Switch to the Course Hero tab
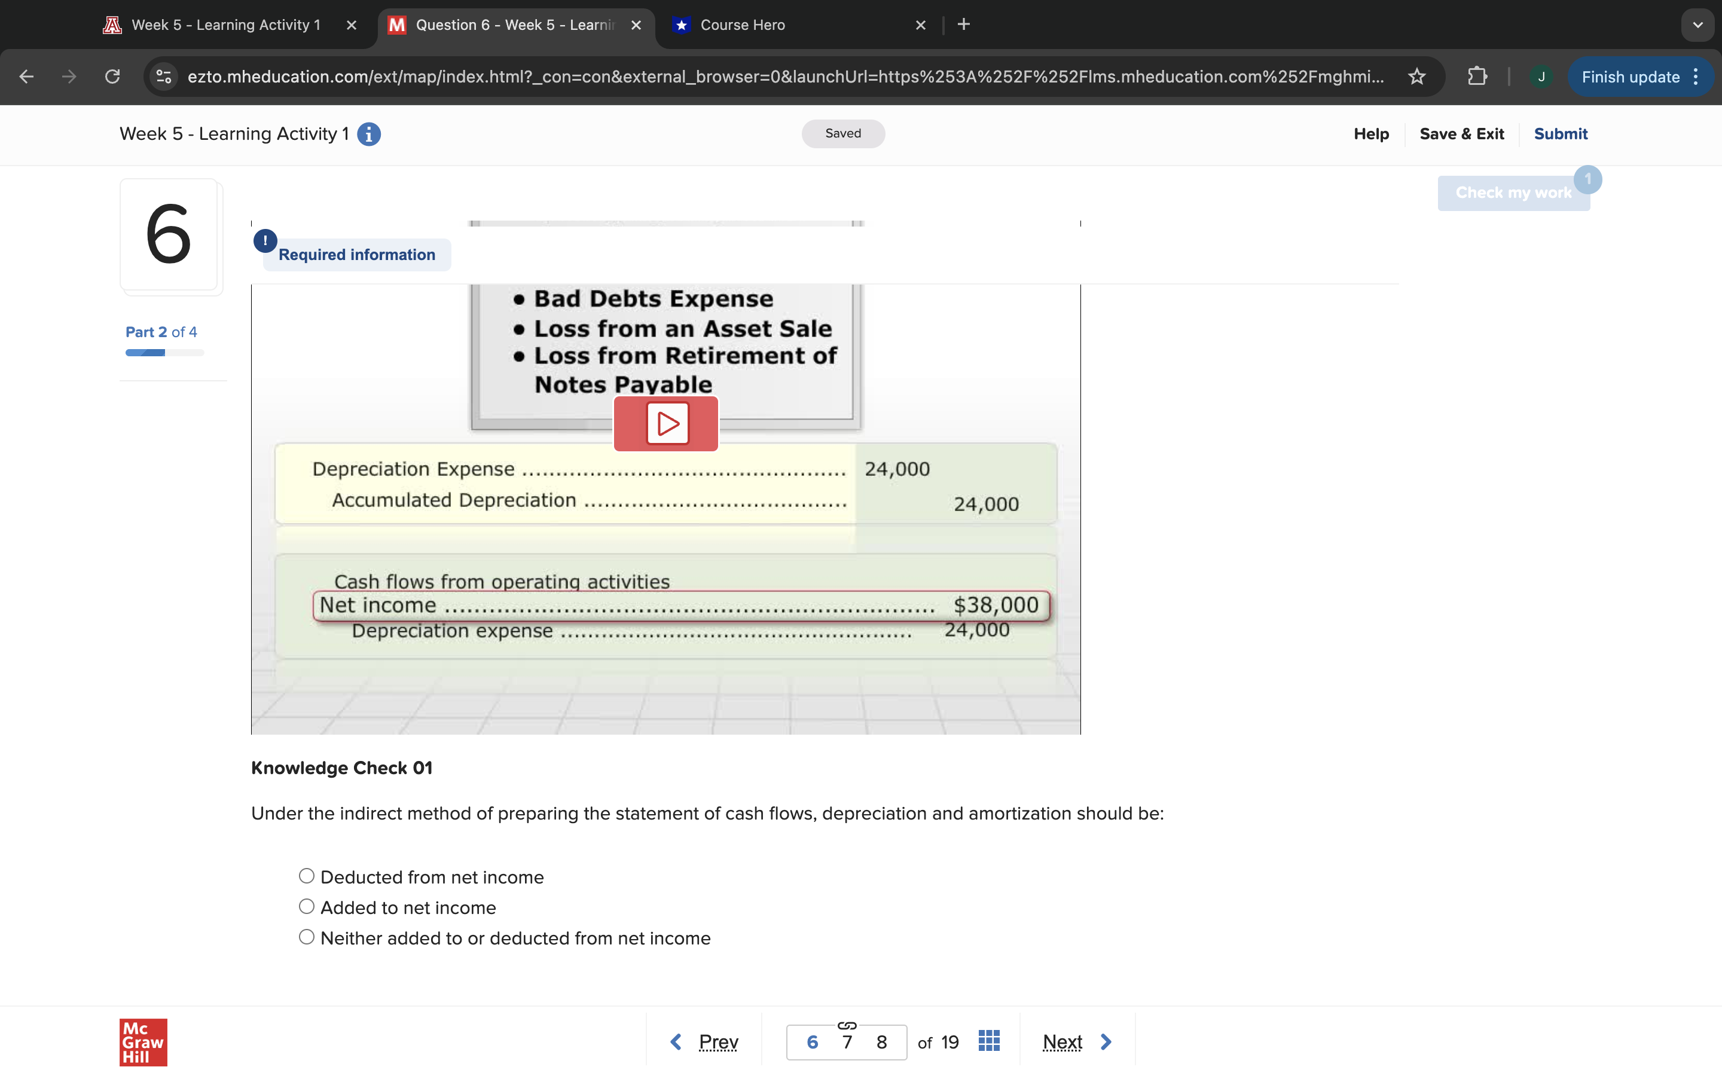Viewport: 1722px width, 1076px height. (742, 25)
